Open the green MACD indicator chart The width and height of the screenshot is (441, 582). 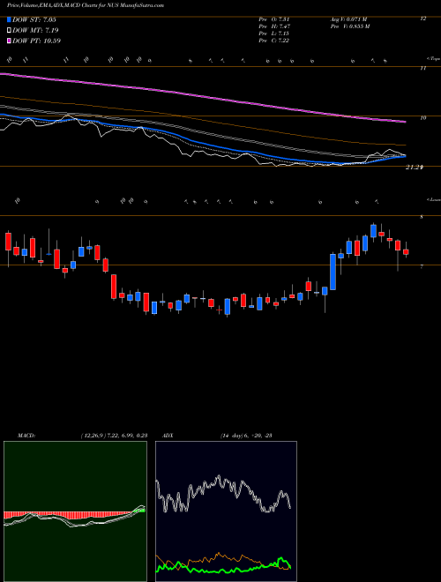click(75, 511)
